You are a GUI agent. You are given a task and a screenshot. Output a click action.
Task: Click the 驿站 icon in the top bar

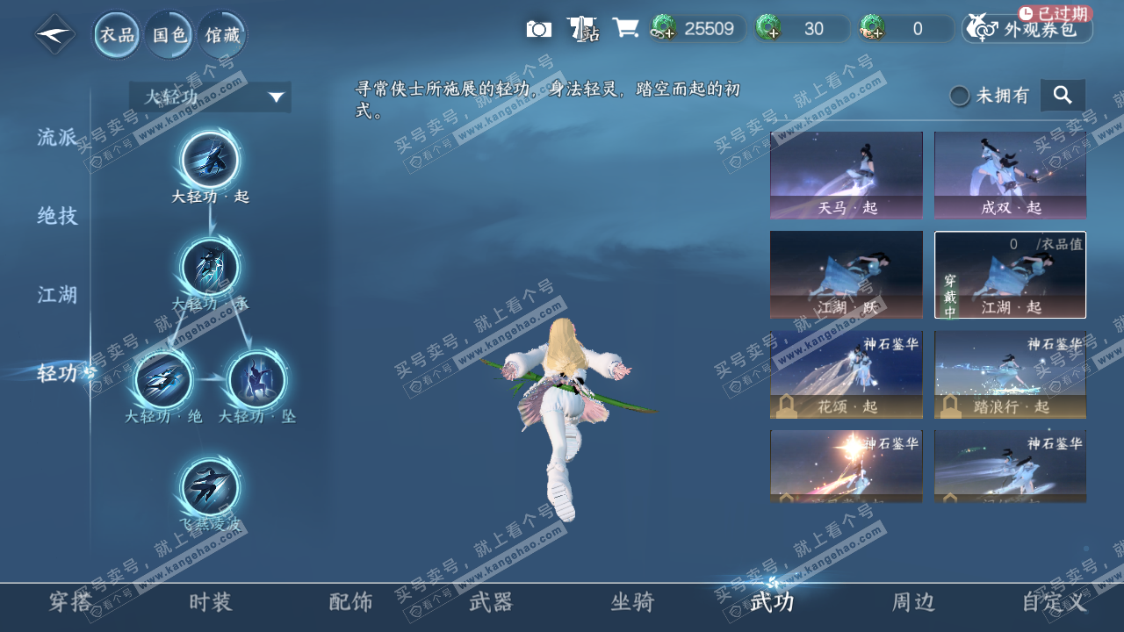[581, 28]
